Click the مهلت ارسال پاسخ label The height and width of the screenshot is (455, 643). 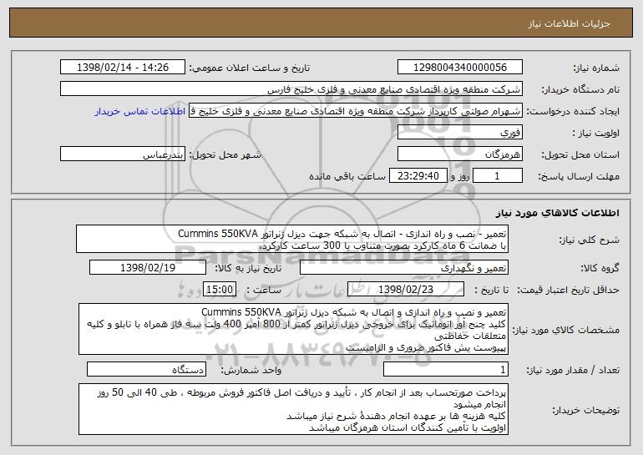tap(579, 177)
